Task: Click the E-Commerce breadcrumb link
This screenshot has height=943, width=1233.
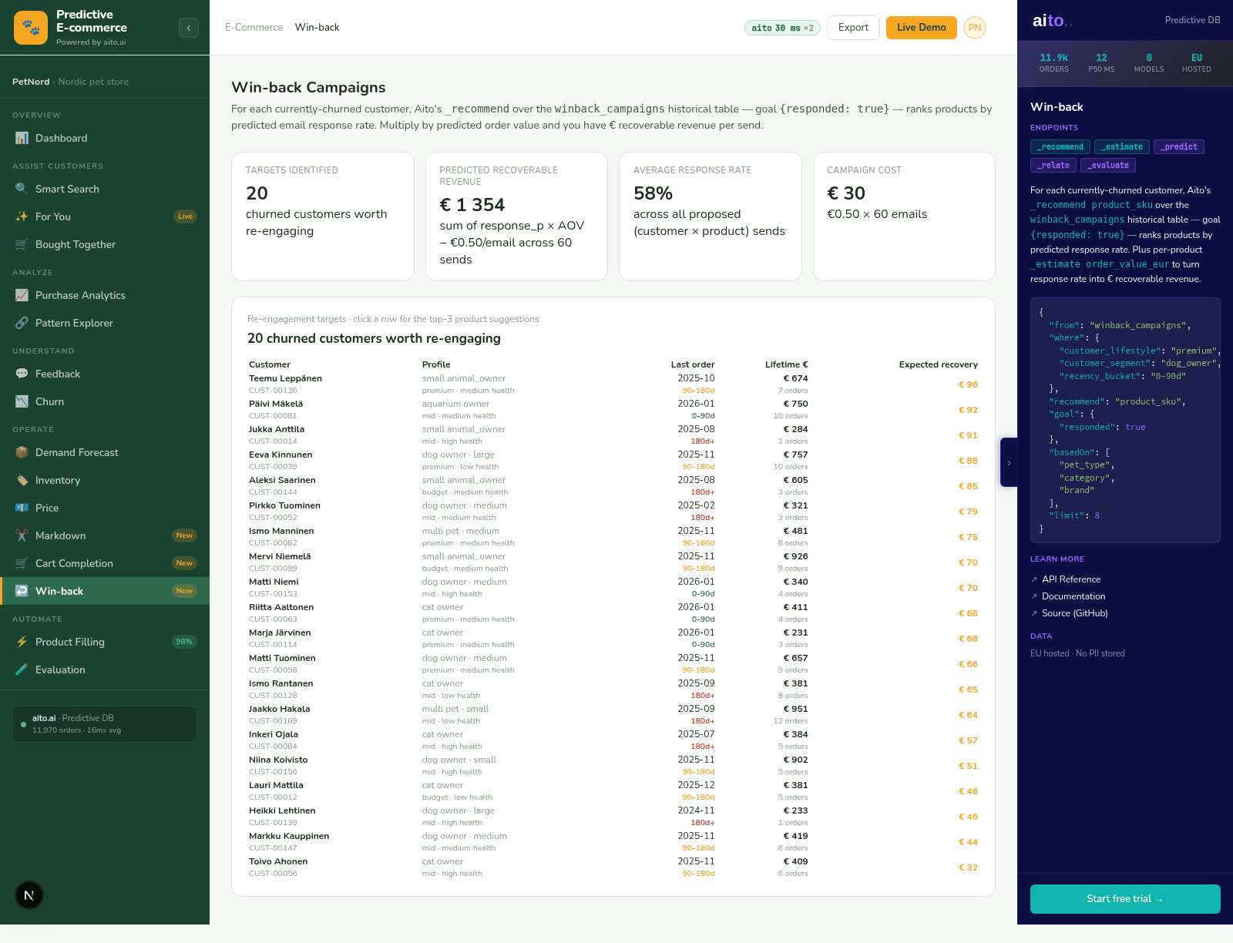Action: (x=254, y=28)
